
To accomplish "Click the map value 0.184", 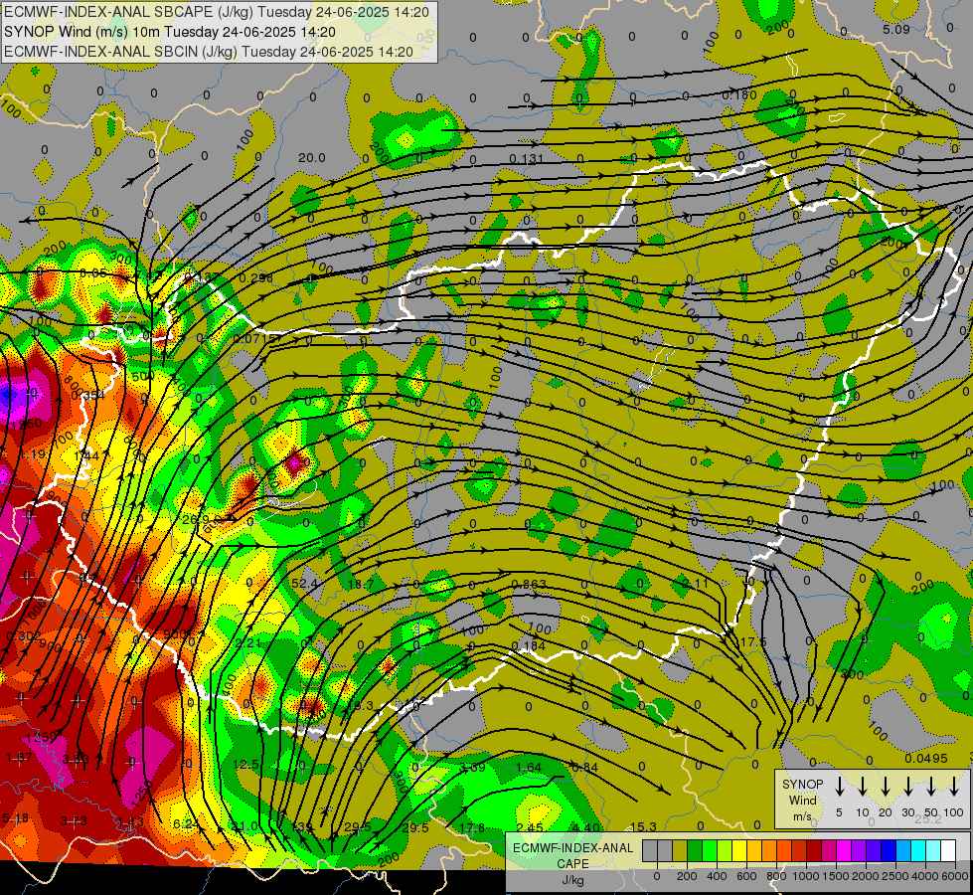I will click(528, 646).
